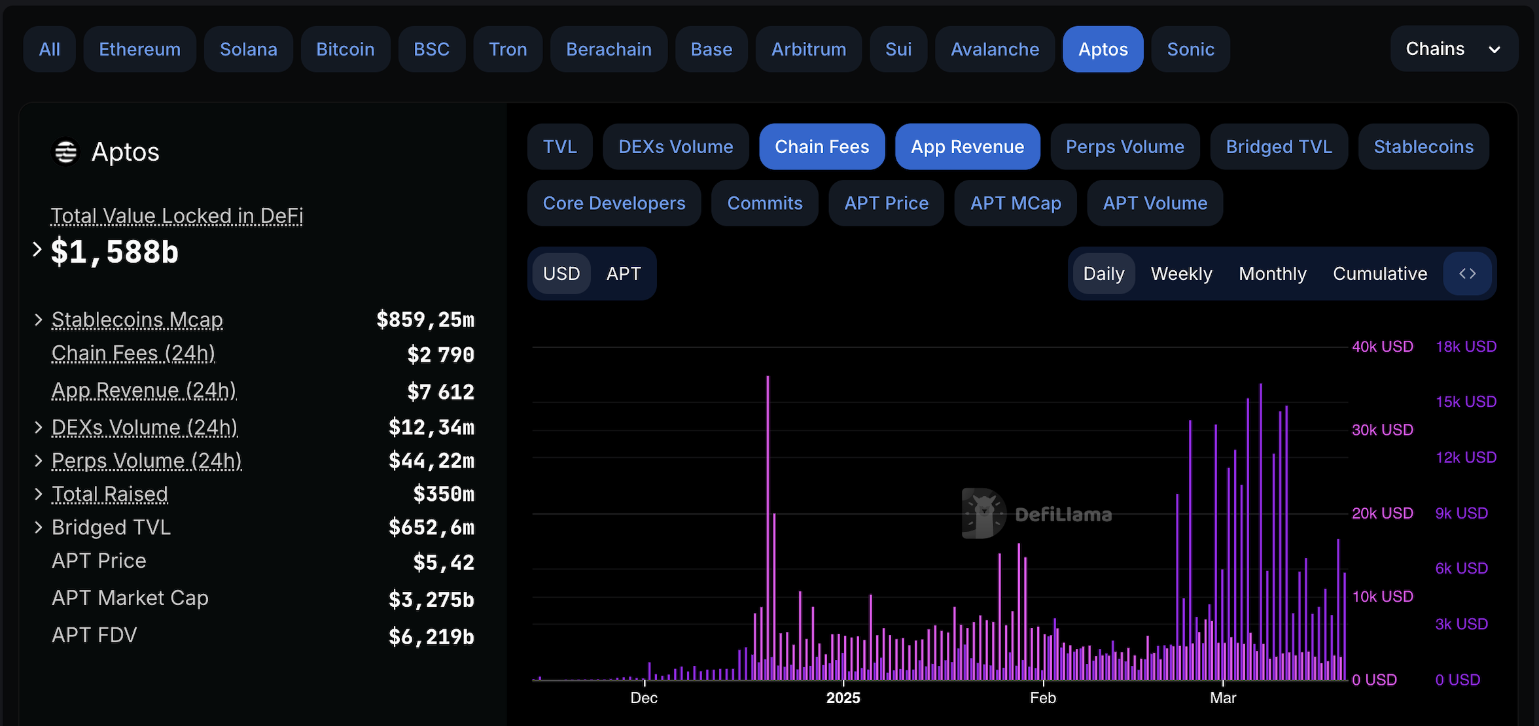Click the Aptos logo icon
1539x726 pixels.
pyautogui.click(x=65, y=152)
